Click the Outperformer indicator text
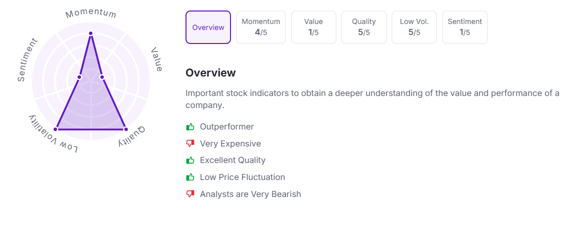This screenshot has height=225, width=576. pos(226,127)
